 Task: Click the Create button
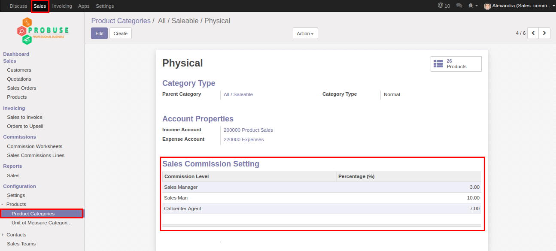tap(120, 33)
